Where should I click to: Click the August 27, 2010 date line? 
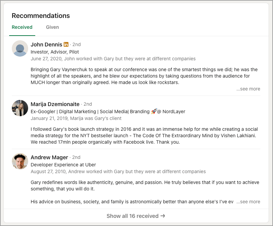click(x=118, y=171)
